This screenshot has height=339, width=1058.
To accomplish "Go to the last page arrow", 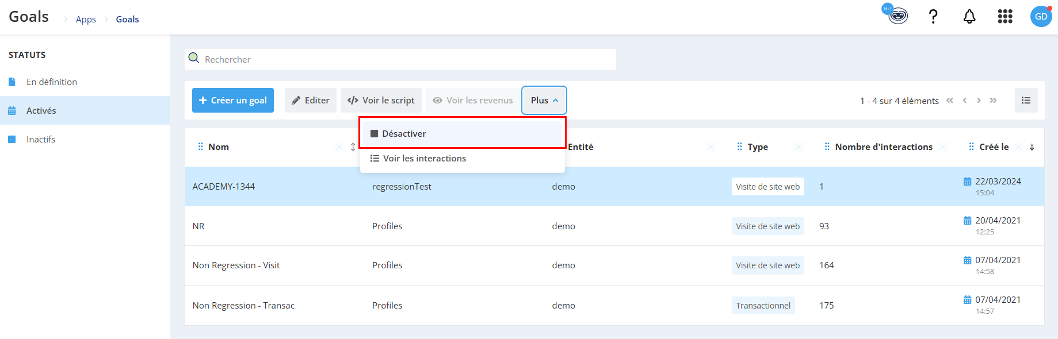I will point(993,100).
